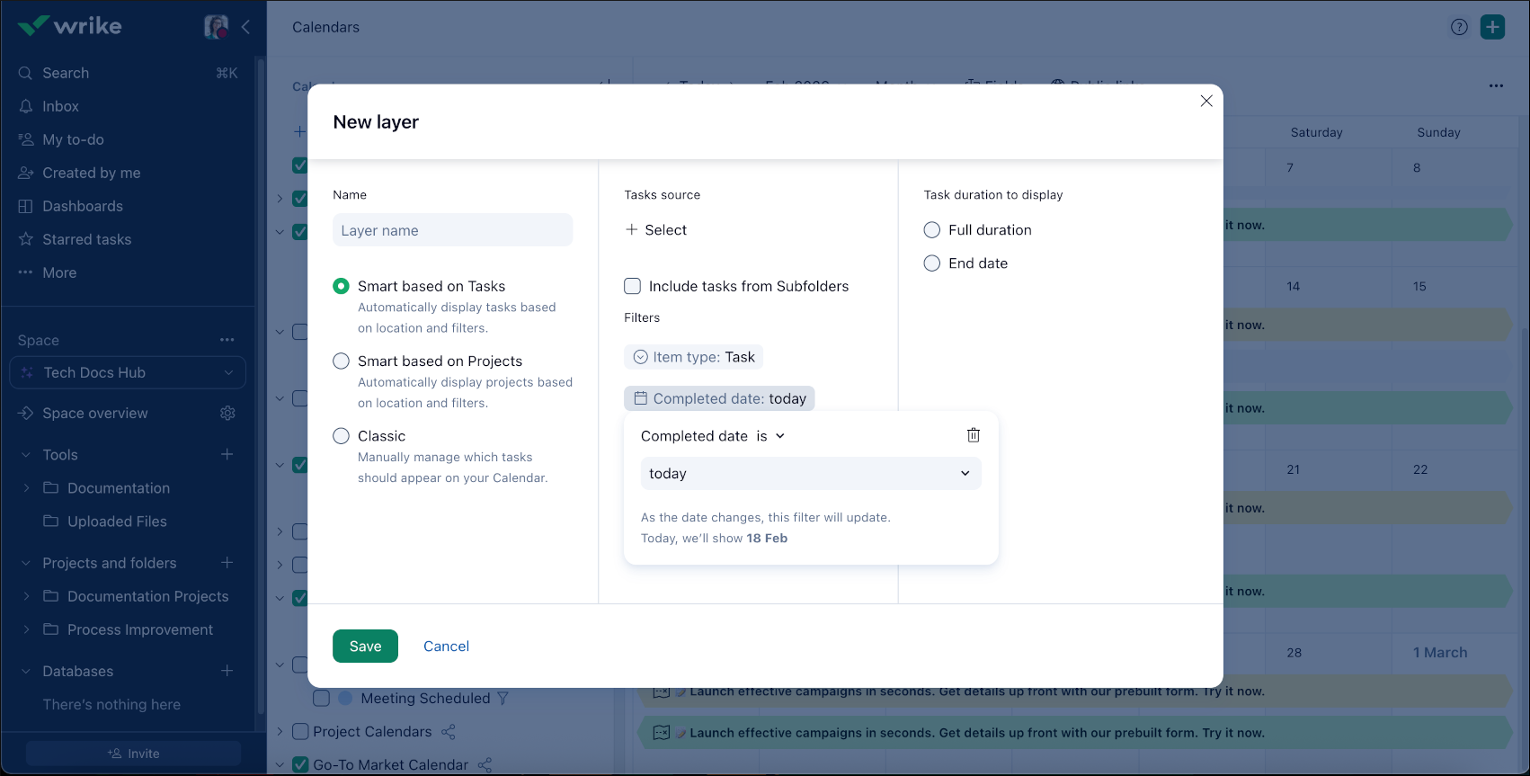
Task: Open Space overview
Action: pos(95,413)
